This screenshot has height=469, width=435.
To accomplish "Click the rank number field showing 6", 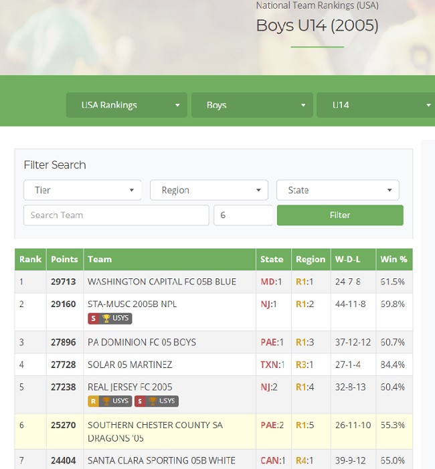I will click(x=243, y=215).
